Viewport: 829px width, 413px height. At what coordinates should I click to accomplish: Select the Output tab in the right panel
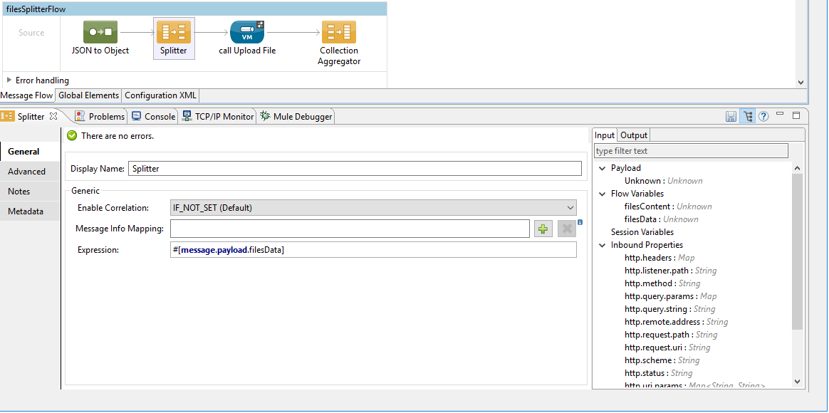633,135
